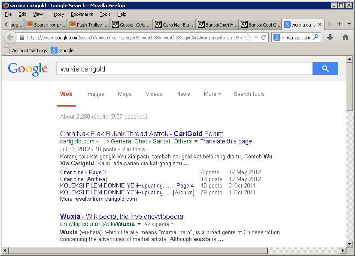Image resolution: width=355 pixels, height=256 pixels.
Task: Open 'Citer cine - Page 2' link
Action: pyautogui.click(x=83, y=172)
